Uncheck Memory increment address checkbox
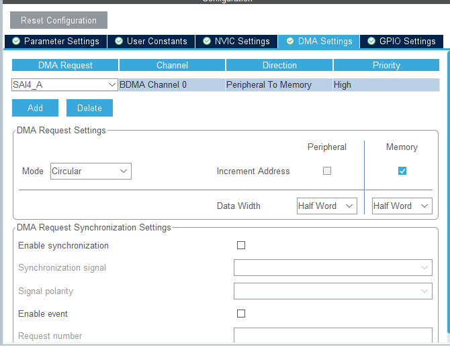Screen dimensions: 450x347 tap(402, 171)
